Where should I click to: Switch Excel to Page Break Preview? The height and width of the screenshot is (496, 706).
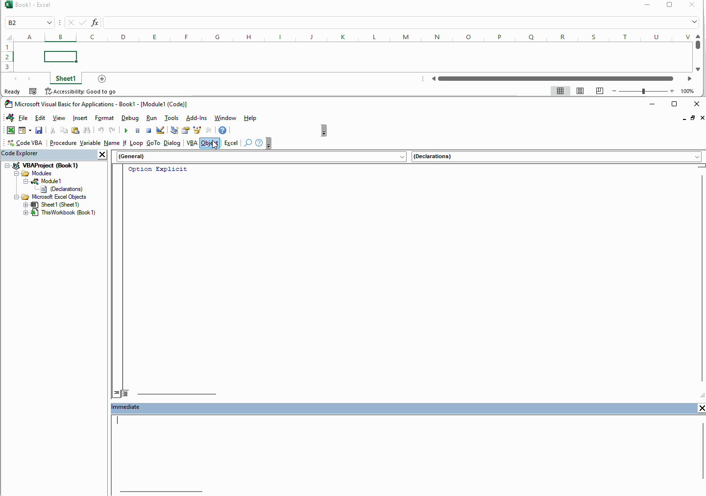tap(599, 91)
